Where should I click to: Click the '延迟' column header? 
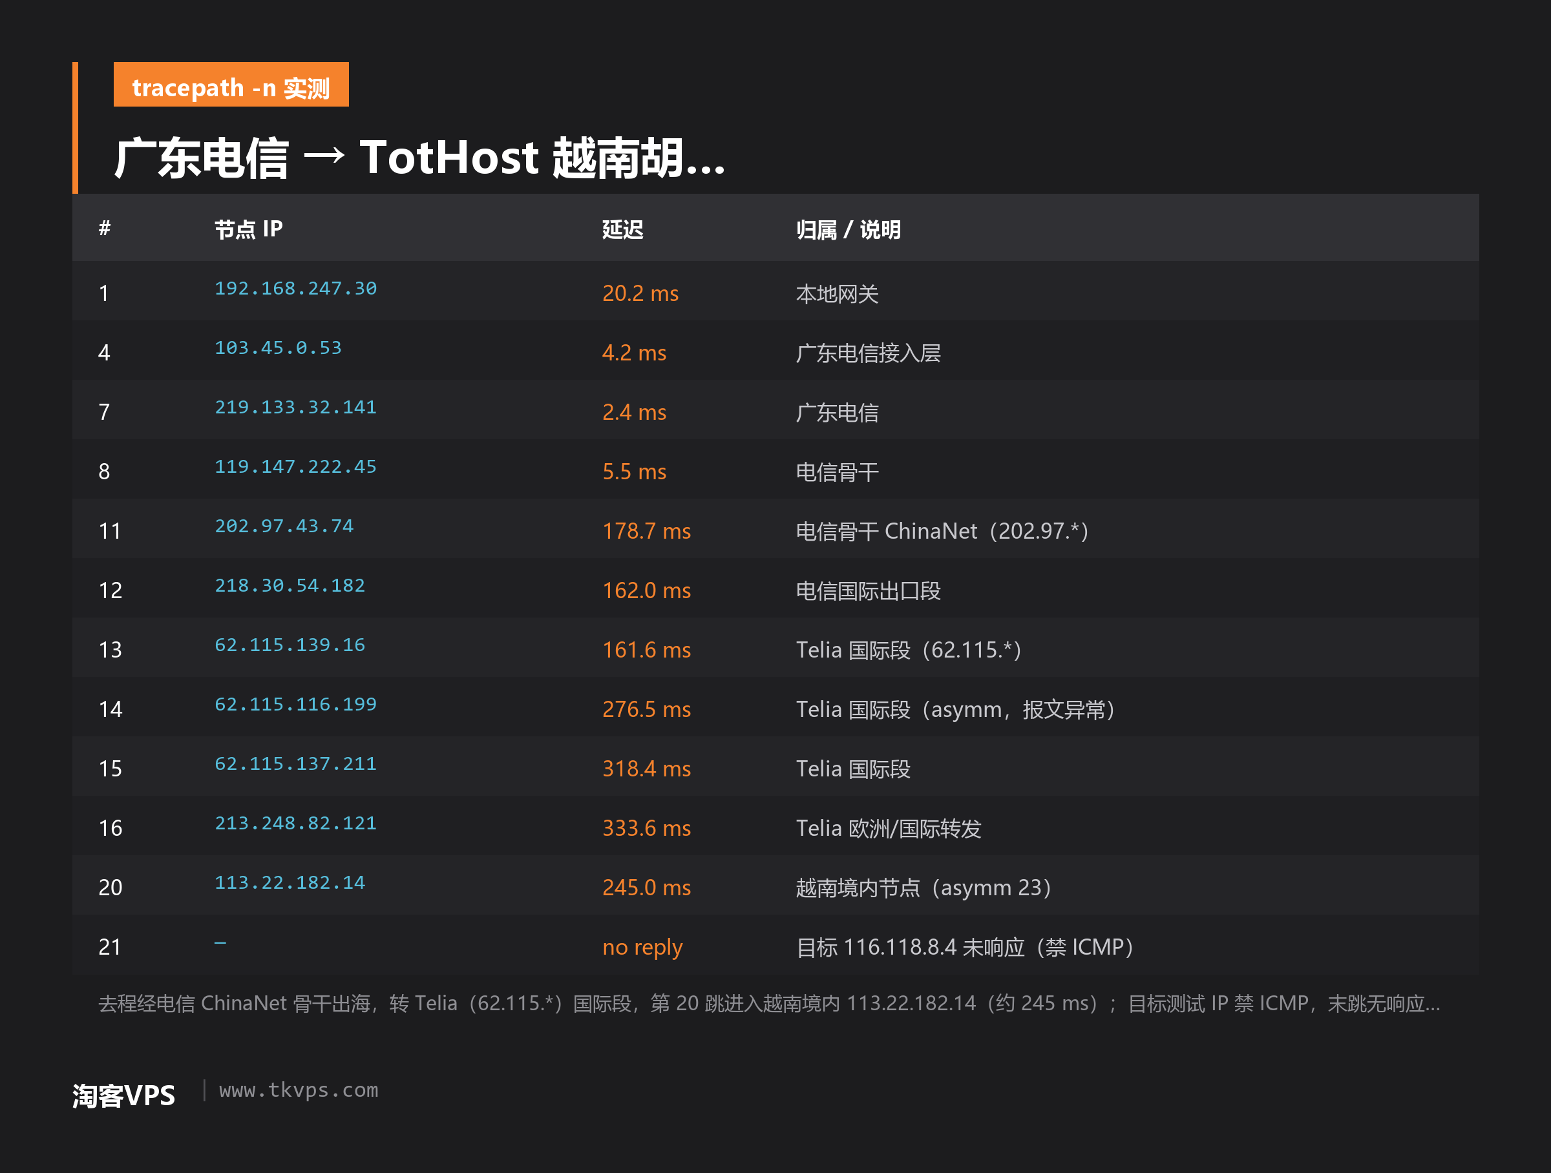click(x=622, y=229)
